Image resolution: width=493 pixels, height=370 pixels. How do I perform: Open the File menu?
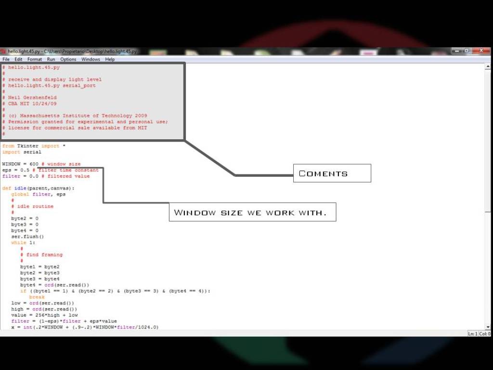tap(6, 59)
